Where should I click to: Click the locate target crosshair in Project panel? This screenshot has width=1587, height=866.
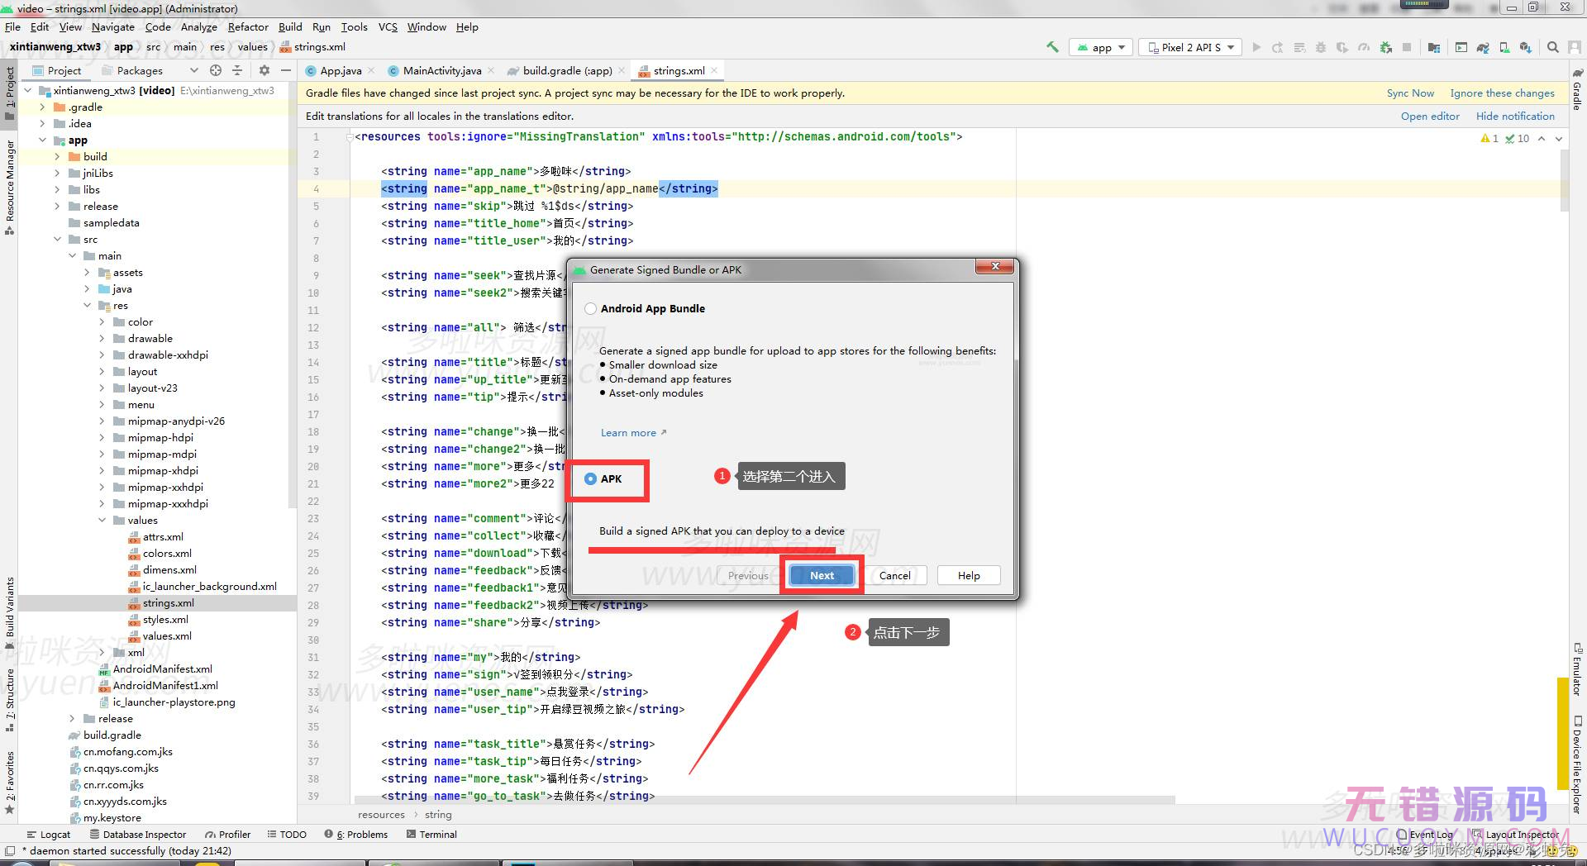pos(216,70)
